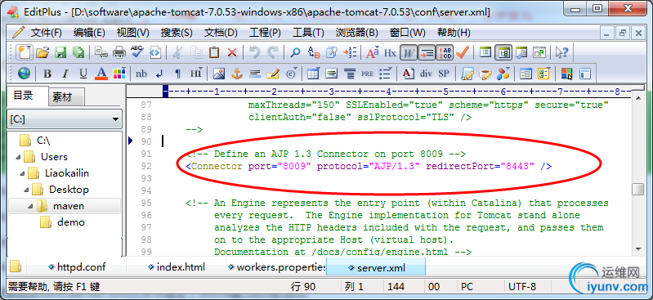Select the demo folder in tree
The image size is (653, 300).
[x=71, y=222]
